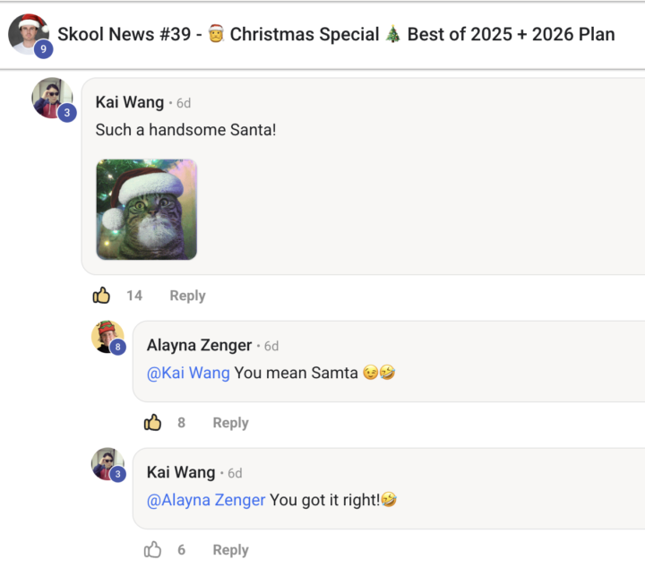Image resolution: width=645 pixels, height=568 pixels.
Task: Like Kai Wang's handsome Santa comment
Action: tap(101, 296)
